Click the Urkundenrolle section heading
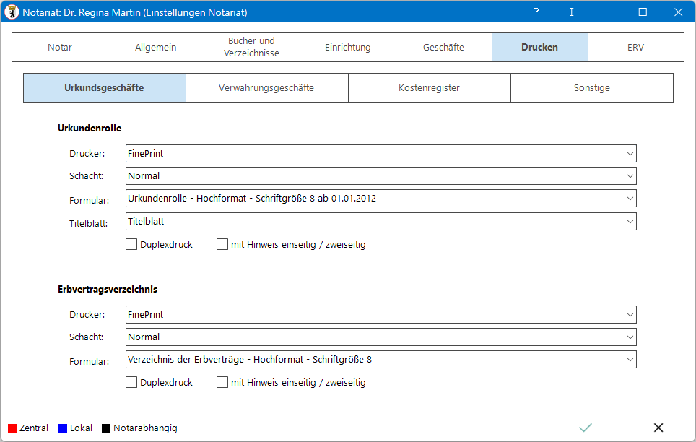Image resolution: width=696 pixels, height=442 pixels. pos(90,128)
